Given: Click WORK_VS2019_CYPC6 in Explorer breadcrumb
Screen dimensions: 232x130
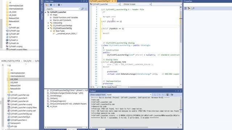Looking at the screenshot, I should (x=11, y=61).
